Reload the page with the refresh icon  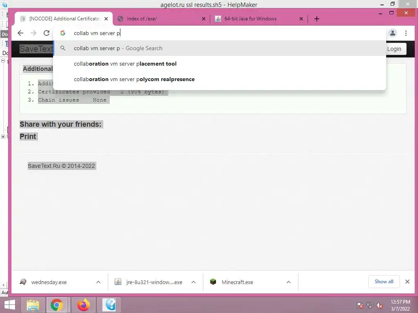pyautogui.click(x=47, y=33)
